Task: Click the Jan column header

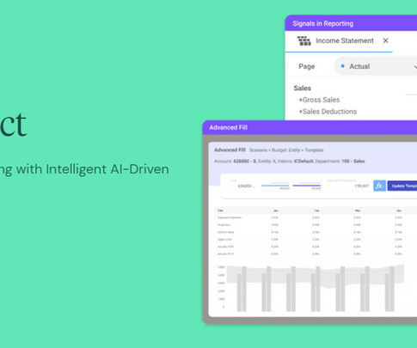Action: 276,211
